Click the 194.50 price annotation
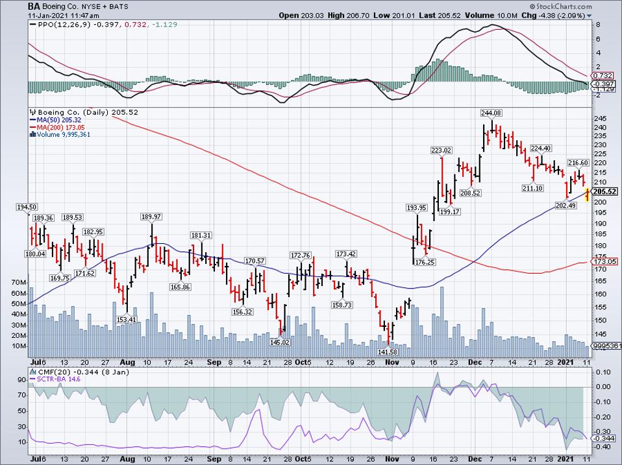622x465 pixels. (x=27, y=207)
